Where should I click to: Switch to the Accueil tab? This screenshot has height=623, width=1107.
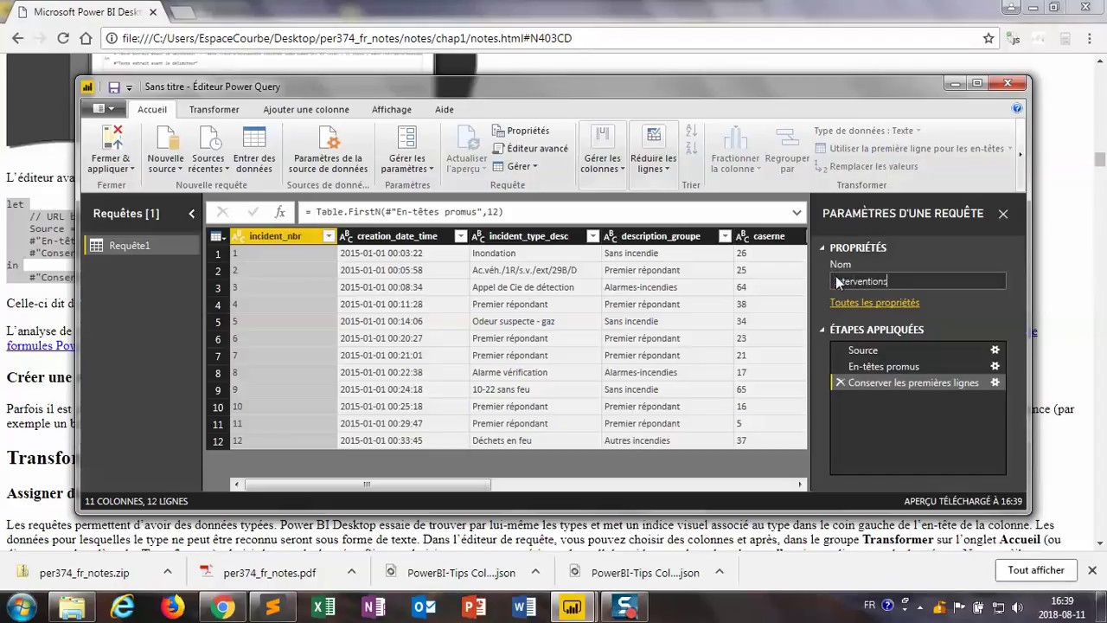[152, 110]
